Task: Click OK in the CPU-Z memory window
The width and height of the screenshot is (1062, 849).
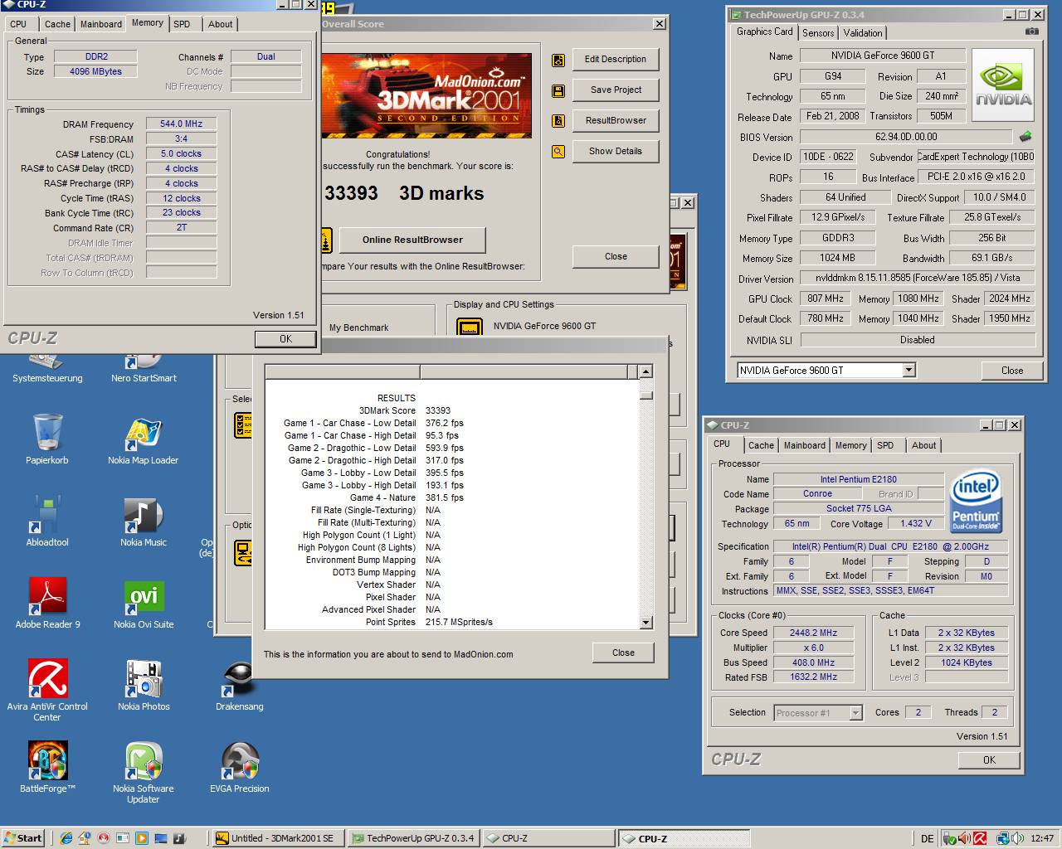Action: point(285,339)
